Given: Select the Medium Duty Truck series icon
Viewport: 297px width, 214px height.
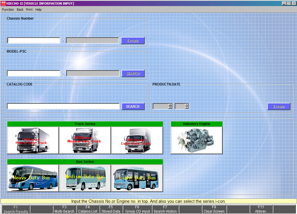Looking at the screenshot, I should coord(85,140).
